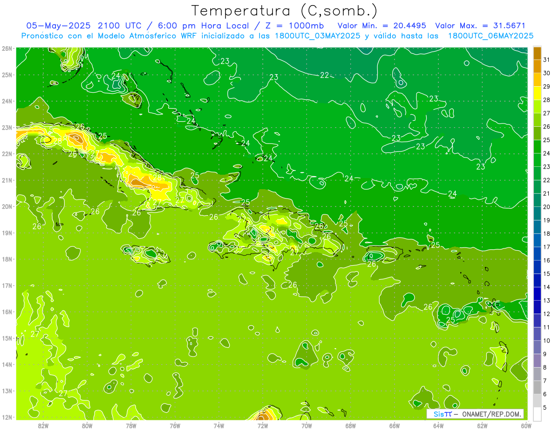The width and height of the screenshot is (559, 432).
Task: Click the '66W' longitude axis label
Action: [x=395, y=425]
